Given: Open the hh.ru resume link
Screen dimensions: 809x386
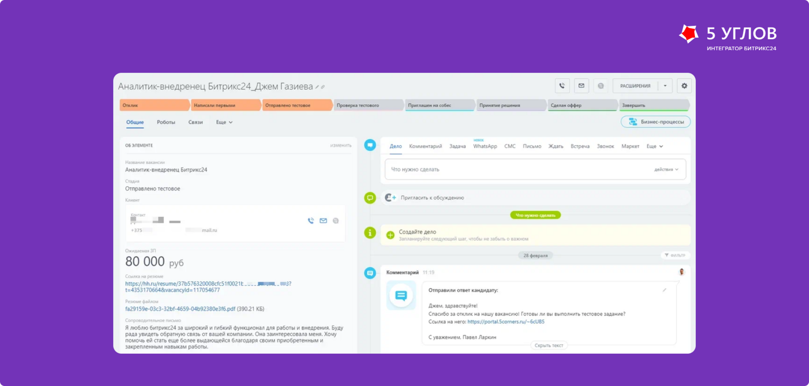Looking at the screenshot, I should [x=208, y=287].
